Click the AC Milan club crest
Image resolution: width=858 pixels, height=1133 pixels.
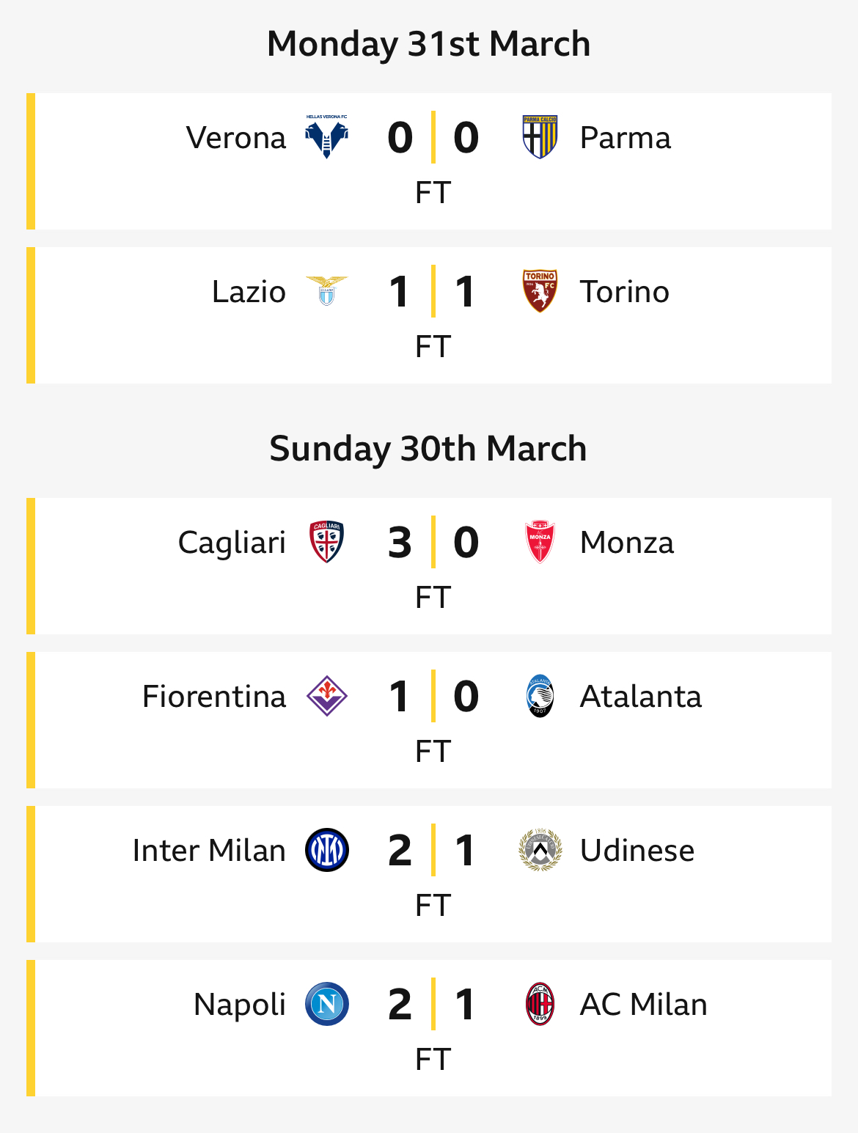click(x=540, y=1004)
